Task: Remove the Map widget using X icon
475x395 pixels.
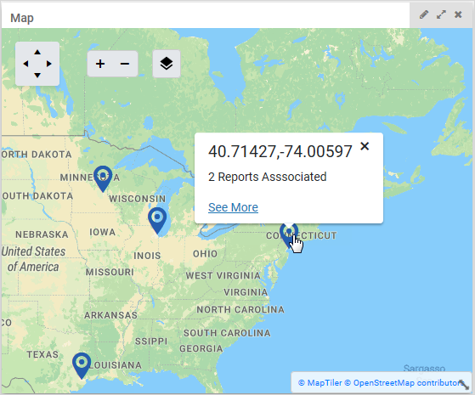Action: 458,14
